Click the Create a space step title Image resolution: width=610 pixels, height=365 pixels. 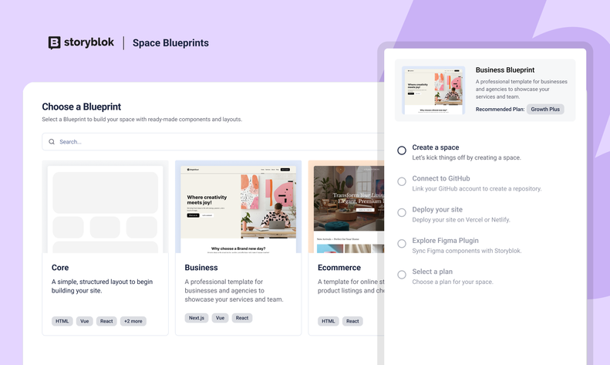click(x=435, y=147)
